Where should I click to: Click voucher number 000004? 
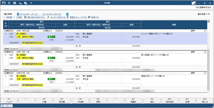pyautogui.click(x=59, y=31)
